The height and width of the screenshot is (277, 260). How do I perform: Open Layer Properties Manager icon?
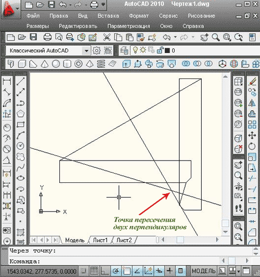124,51
